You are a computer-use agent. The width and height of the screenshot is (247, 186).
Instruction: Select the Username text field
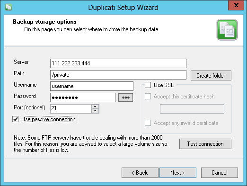(92, 86)
